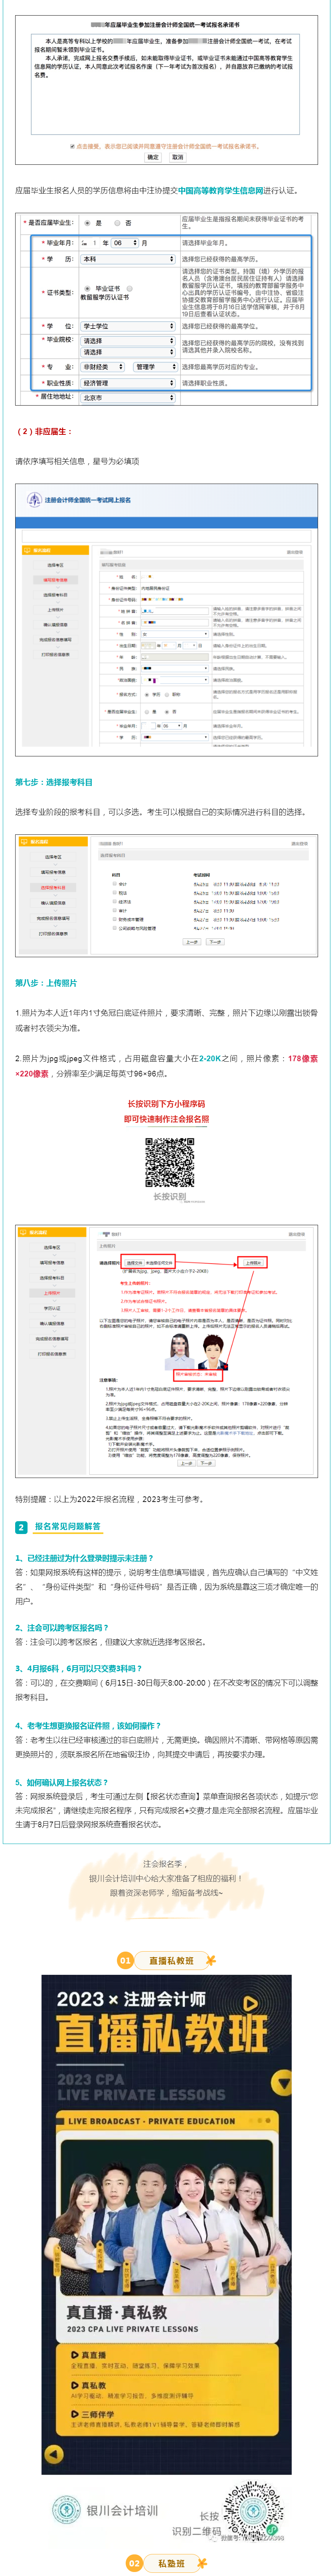Select 上传照片 in the sidebar menu

click(x=53, y=1293)
